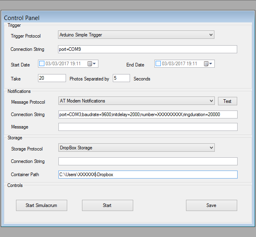
Task: Click the Take label
Action: point(16,79)
